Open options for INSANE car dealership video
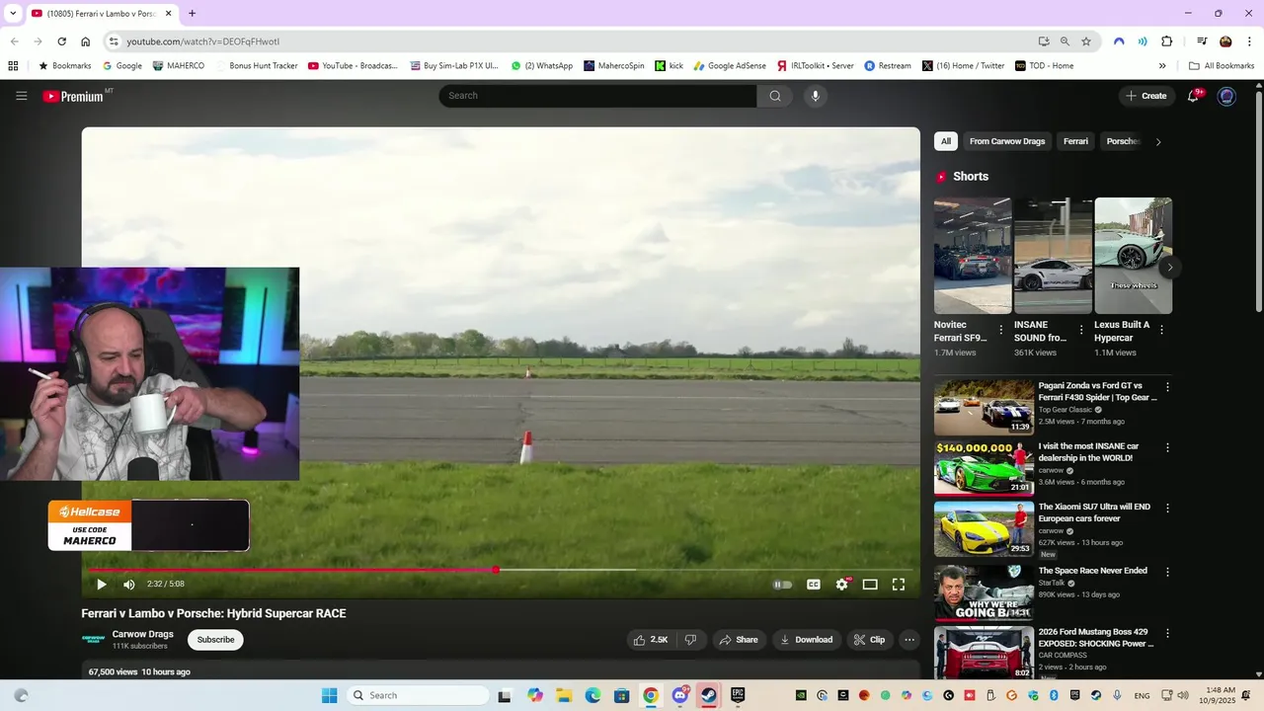1264x711 pixels. coord(1167,447)
